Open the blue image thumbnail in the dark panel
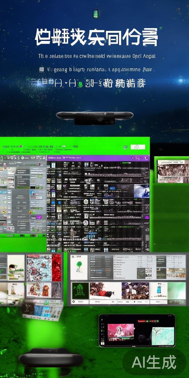The height and width of the screenshot is (378, 189). tap(141, 190)
